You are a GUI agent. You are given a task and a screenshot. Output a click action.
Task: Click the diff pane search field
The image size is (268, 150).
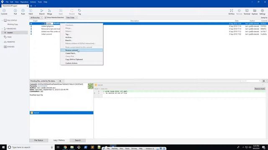[x=251, y=81]
